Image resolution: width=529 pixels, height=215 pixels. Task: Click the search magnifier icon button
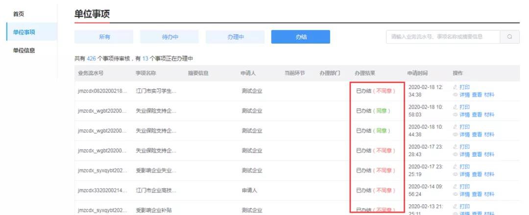click(x=509, y=37)
